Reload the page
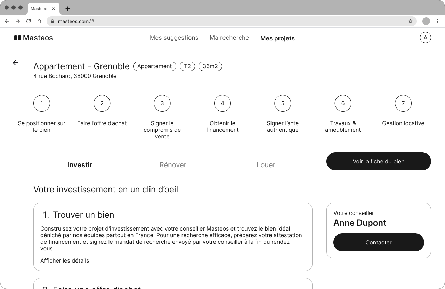This screenshot has width=445, height=289. coord(29,21)
